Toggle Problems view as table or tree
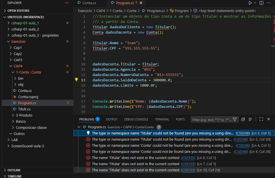The image size is (275, 178). tap(250, 119)
